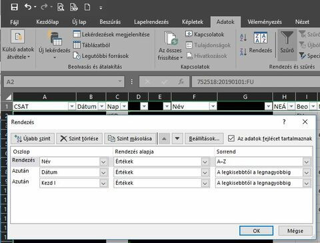Click the Speciális filter icon

[x=302, y=55]
